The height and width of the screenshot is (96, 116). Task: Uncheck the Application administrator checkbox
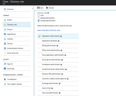click(39, 36)
